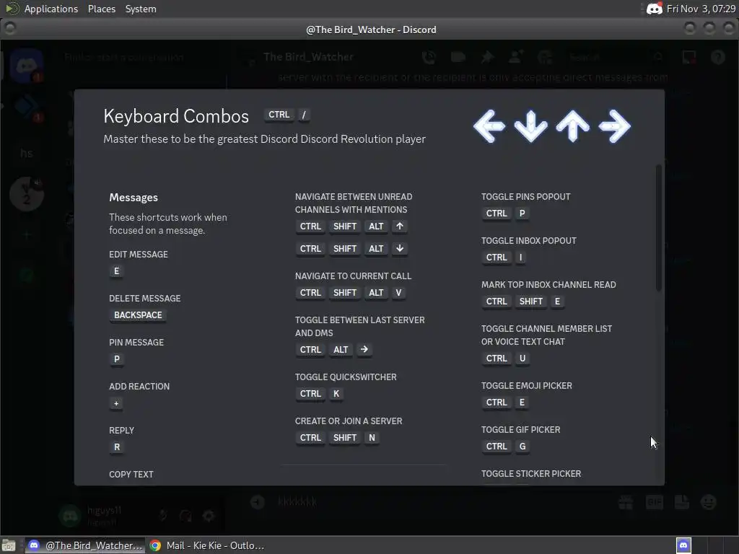Screen dimensions: 739x554
Task: Open the gift icon in message bar
Action: [626, 502]
